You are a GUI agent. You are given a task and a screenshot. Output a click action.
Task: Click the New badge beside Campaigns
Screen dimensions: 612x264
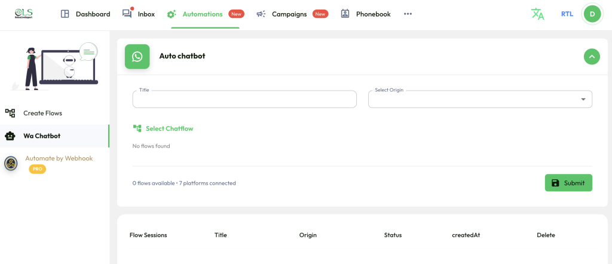point(320,14)
